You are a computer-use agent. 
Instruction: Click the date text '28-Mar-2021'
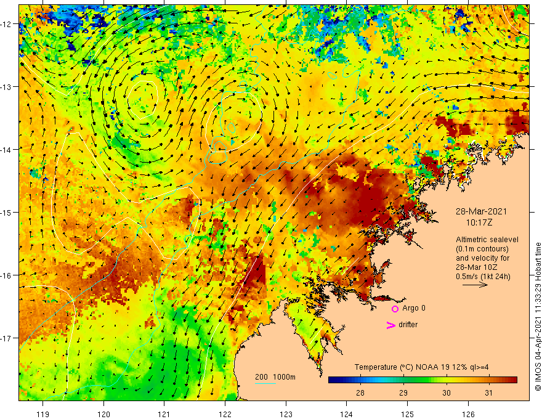[x=481, y=211]
